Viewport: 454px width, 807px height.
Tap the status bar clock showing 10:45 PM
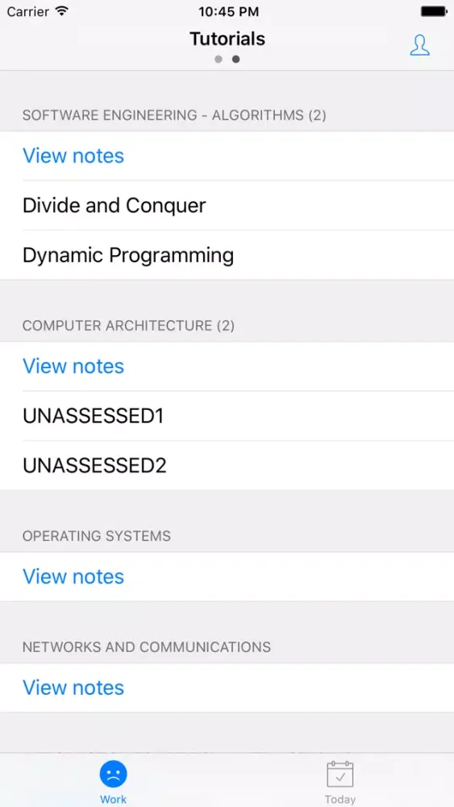[227, 11]
